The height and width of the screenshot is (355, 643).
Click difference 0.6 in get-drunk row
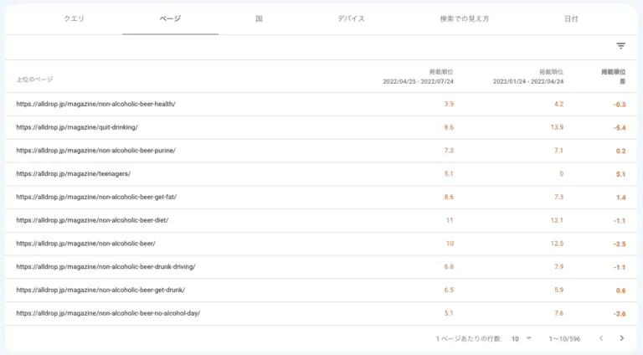[x=621, y=291]
